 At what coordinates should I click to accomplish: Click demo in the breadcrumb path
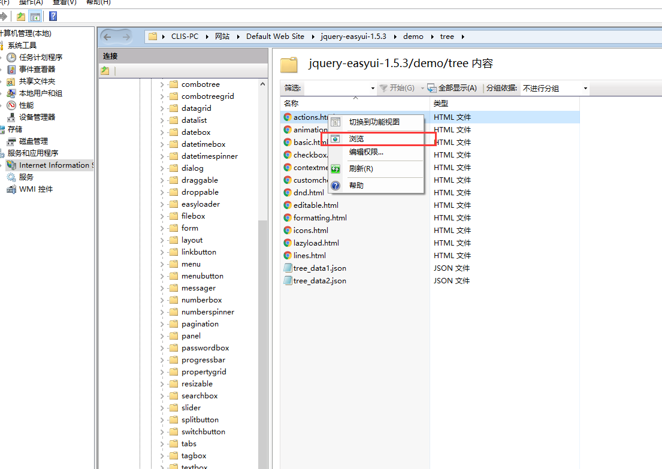tap(413, 37)
